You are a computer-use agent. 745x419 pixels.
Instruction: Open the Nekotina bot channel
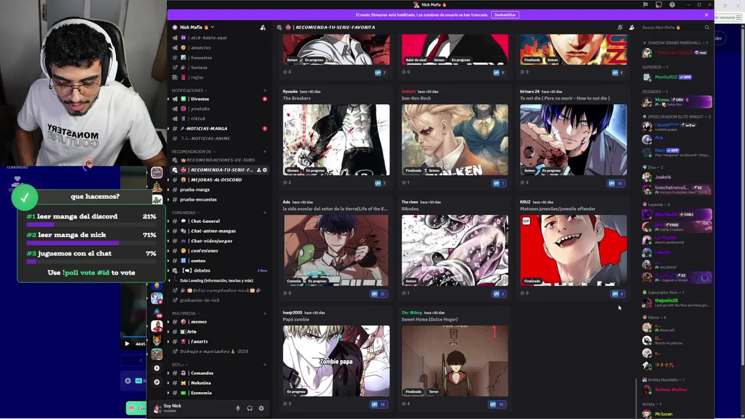(218, 383)
